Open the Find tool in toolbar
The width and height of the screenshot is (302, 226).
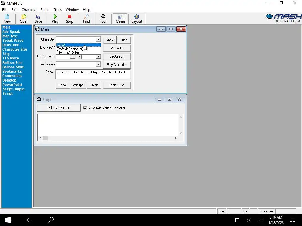coord(86,19)
